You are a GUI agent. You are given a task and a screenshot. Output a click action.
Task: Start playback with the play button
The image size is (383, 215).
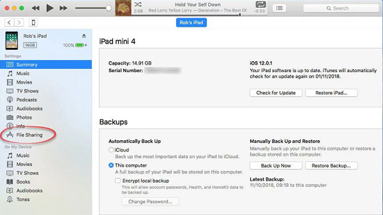[x=50, y=8]
